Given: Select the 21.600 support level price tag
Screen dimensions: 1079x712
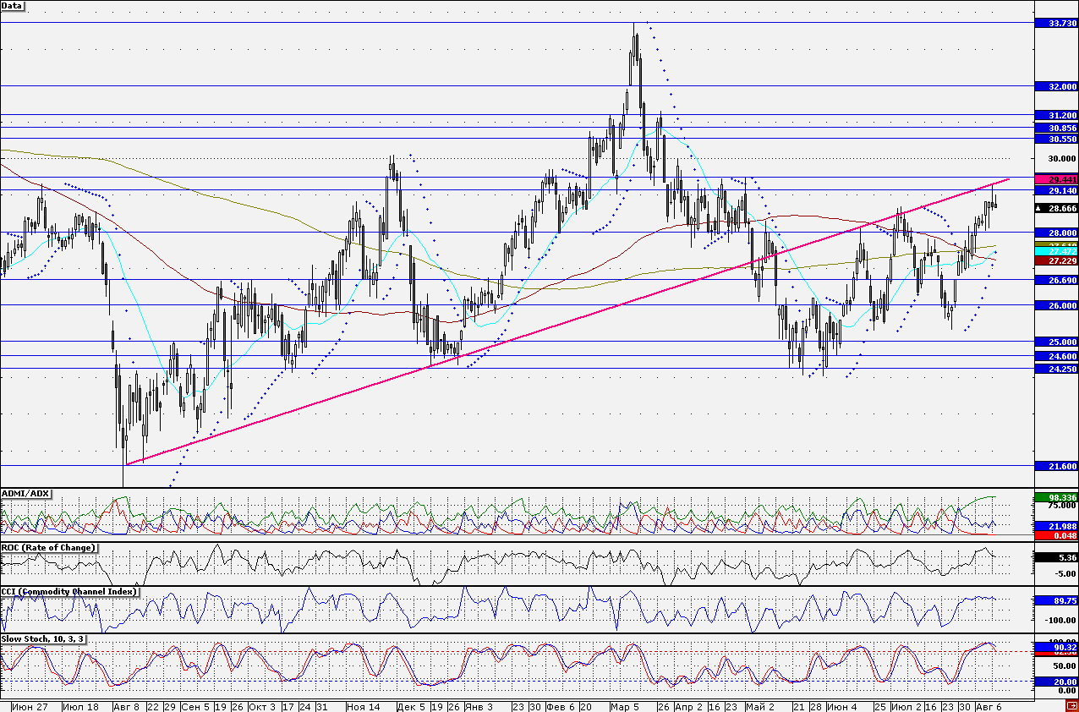Looking at the screenshot, I should [1057, 467].
